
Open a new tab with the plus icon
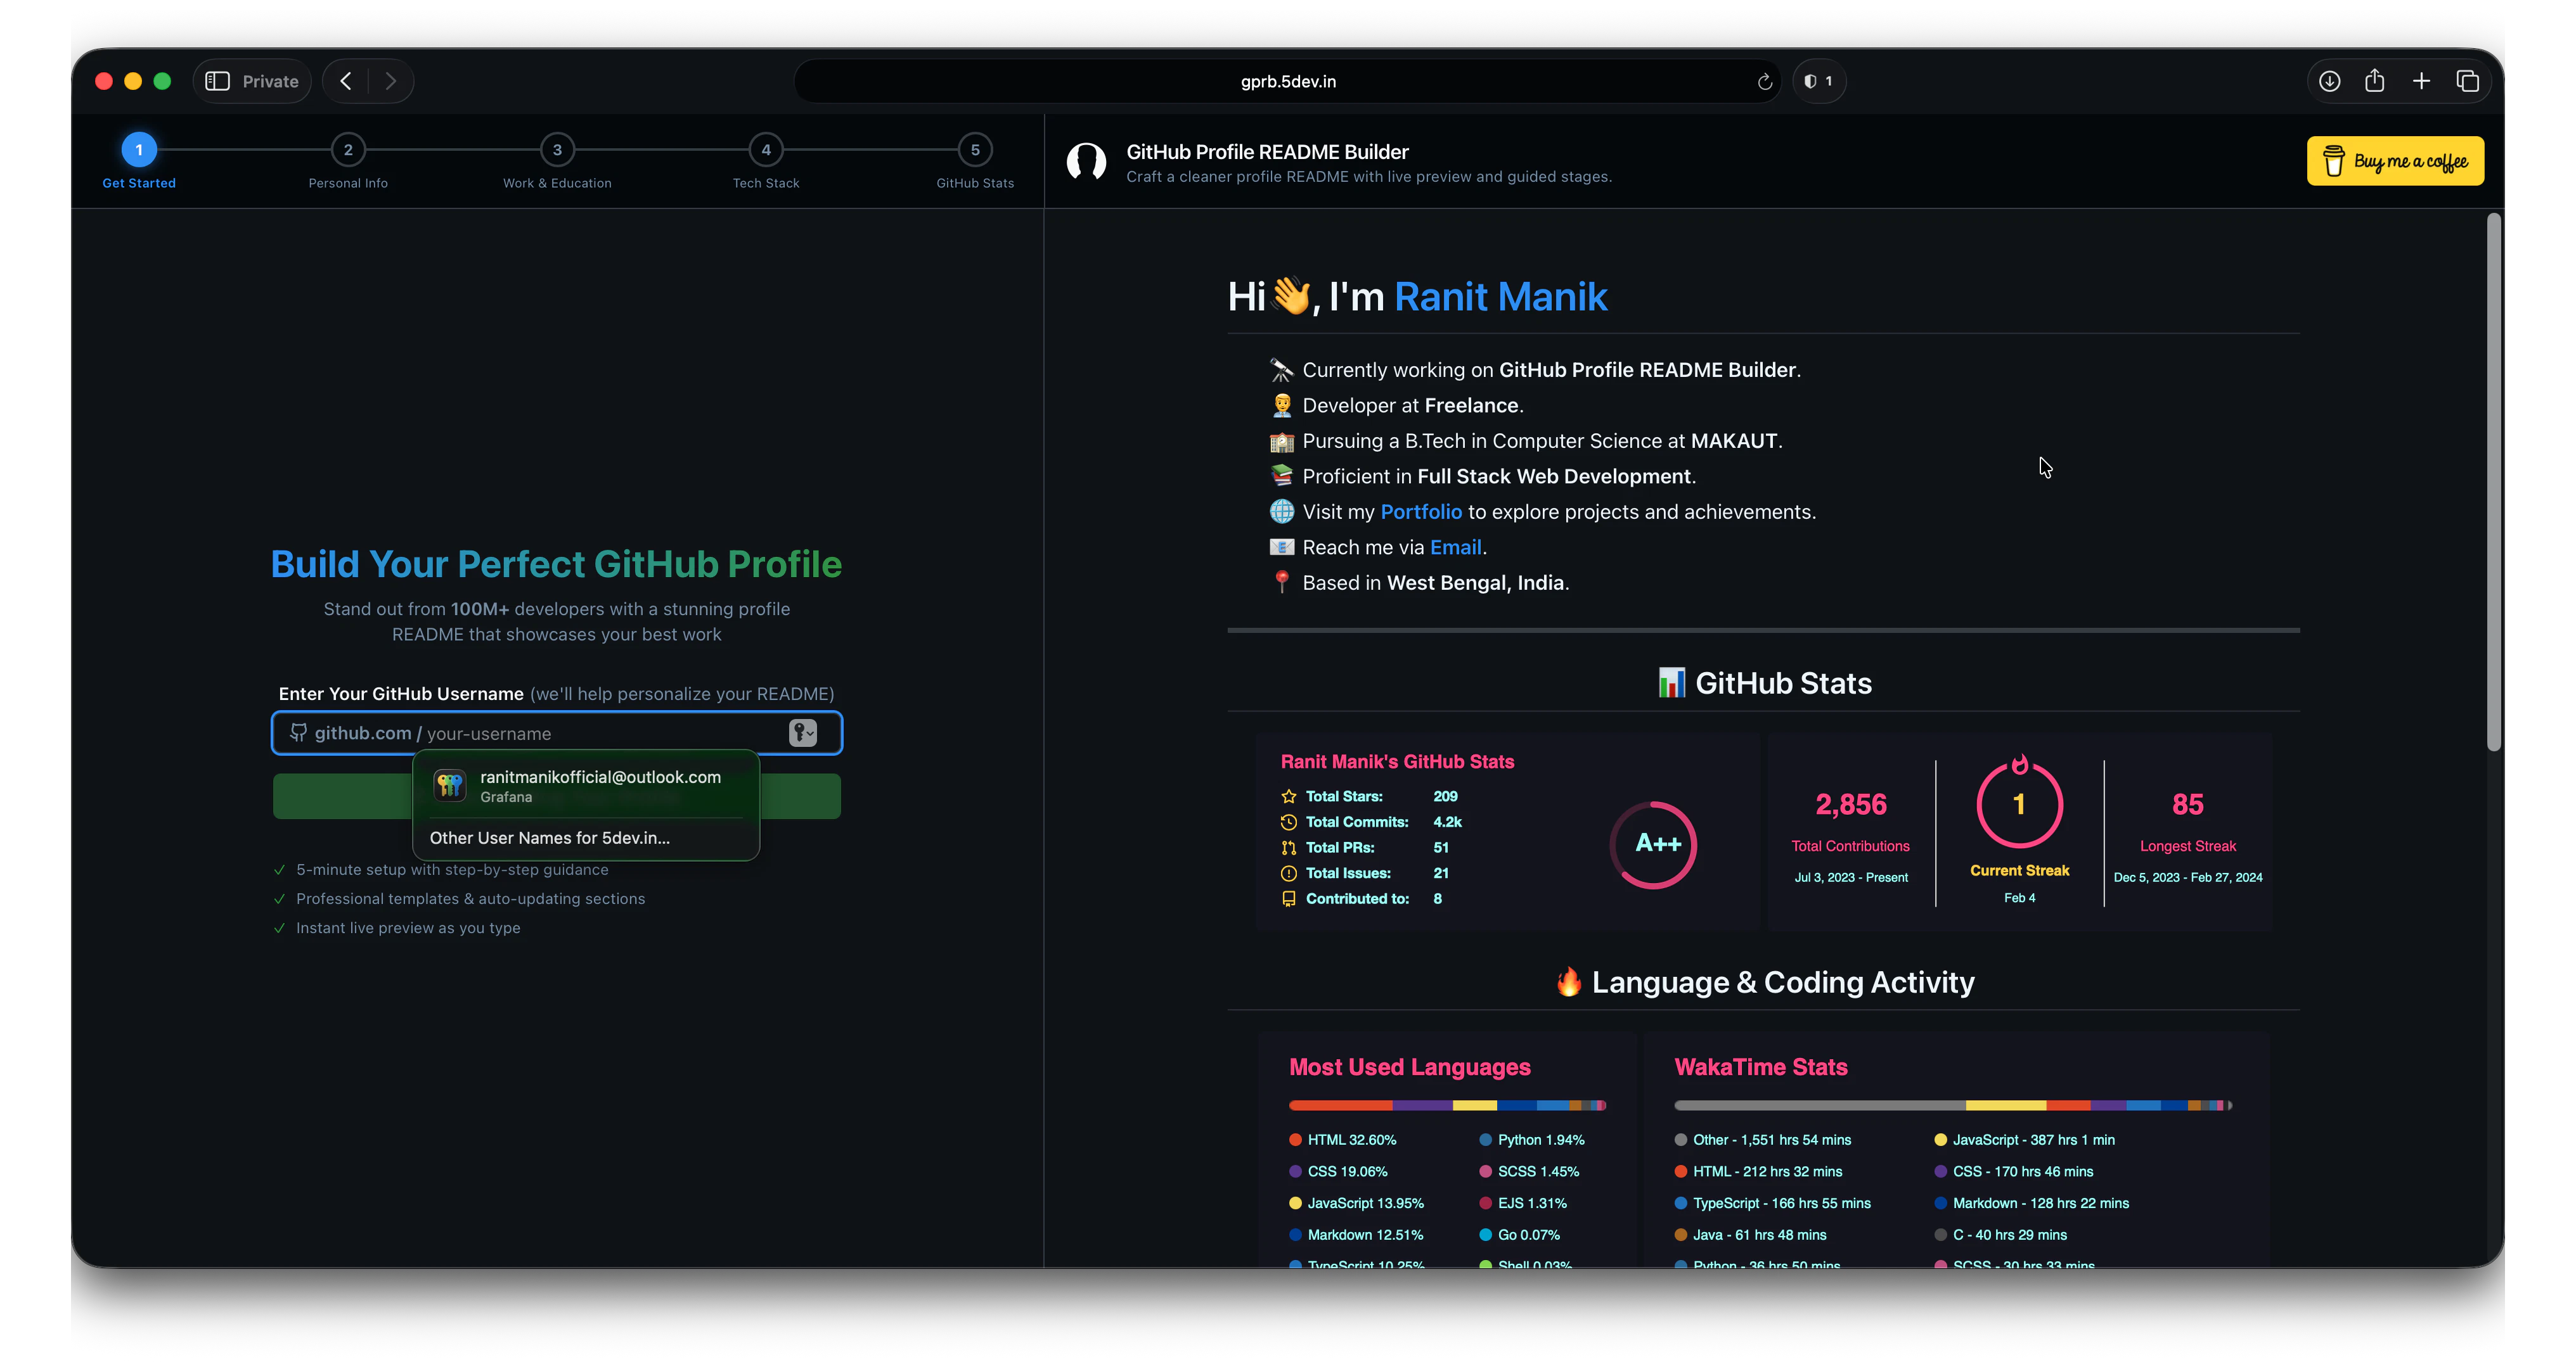[x=2421, y=81]
